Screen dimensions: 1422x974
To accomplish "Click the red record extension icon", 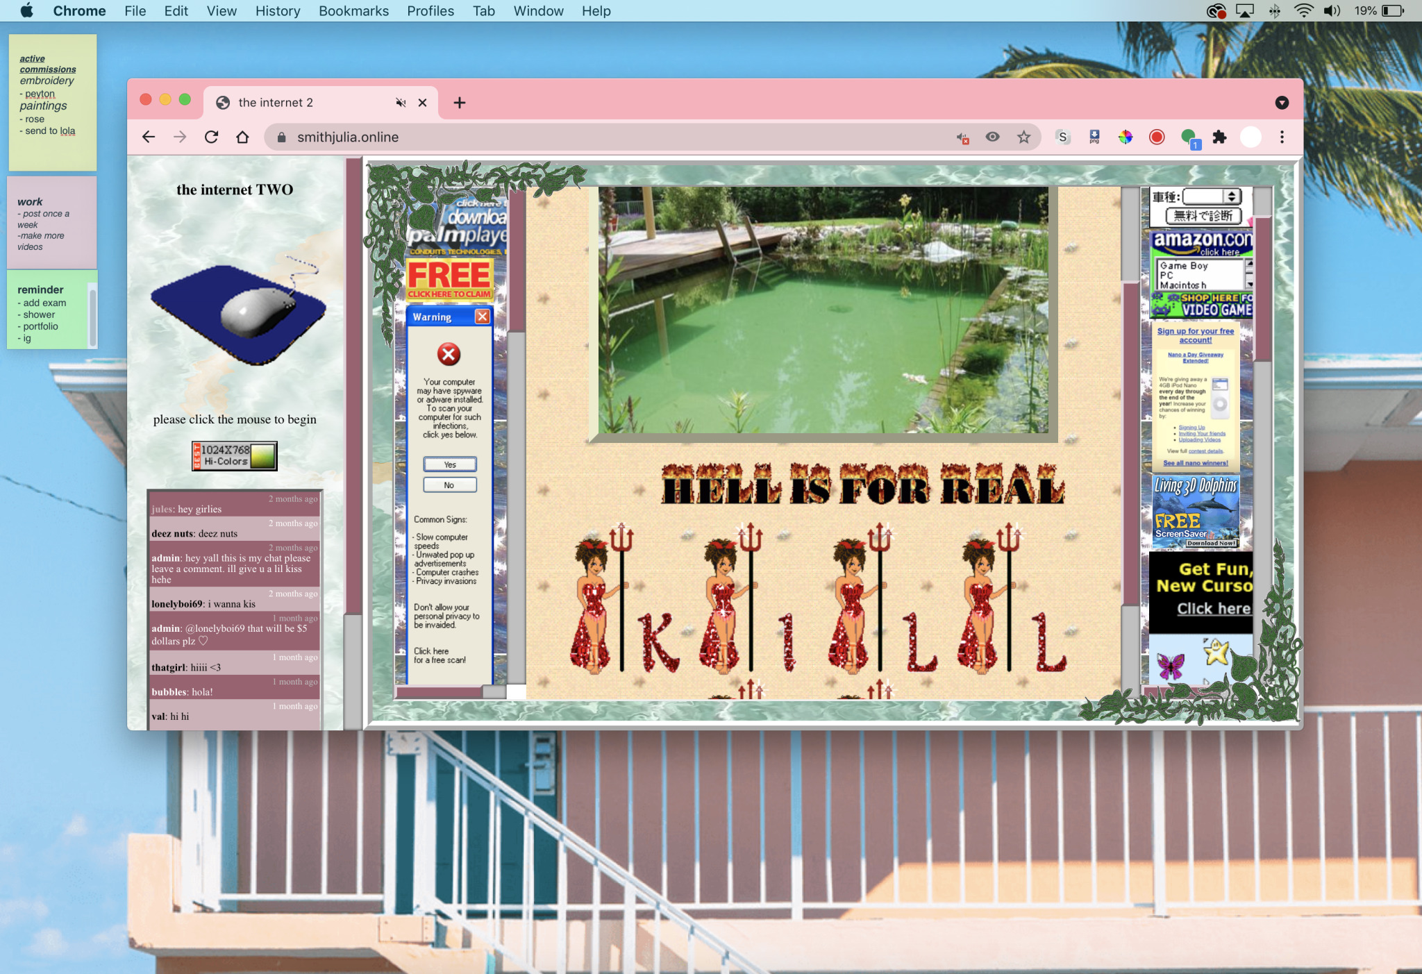I will pyautogui.click(x=1156, y=137).
